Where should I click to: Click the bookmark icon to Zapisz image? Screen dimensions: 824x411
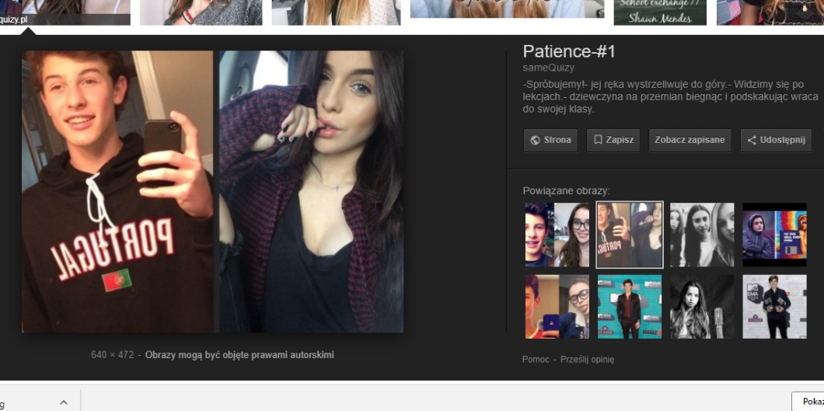(598, 141)
